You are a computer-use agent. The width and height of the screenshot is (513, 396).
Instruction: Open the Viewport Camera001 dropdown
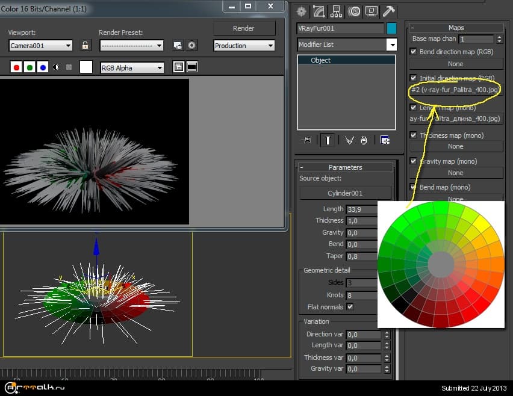[x=41, y=46]
